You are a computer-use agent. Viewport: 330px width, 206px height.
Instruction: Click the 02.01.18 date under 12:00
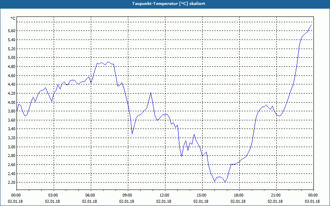tap(164, 201)
